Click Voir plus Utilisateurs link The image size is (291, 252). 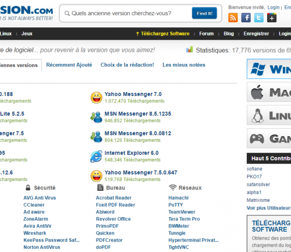269,208
